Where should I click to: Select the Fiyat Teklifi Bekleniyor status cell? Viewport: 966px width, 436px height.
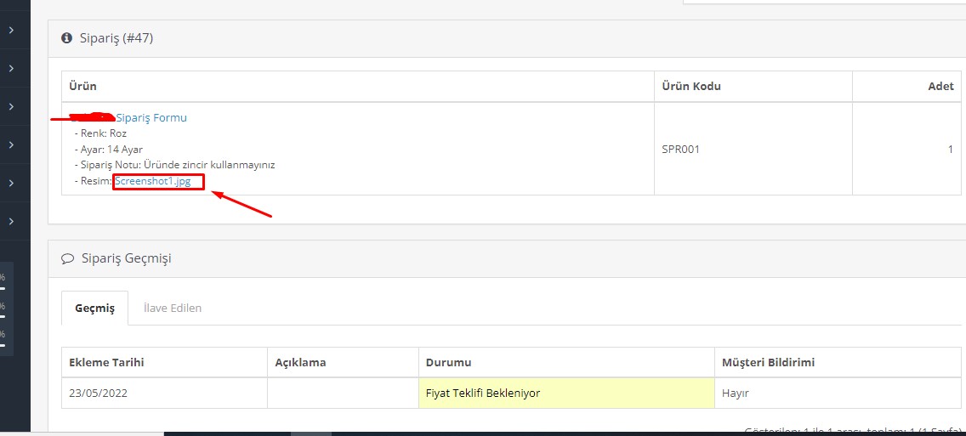566,393
